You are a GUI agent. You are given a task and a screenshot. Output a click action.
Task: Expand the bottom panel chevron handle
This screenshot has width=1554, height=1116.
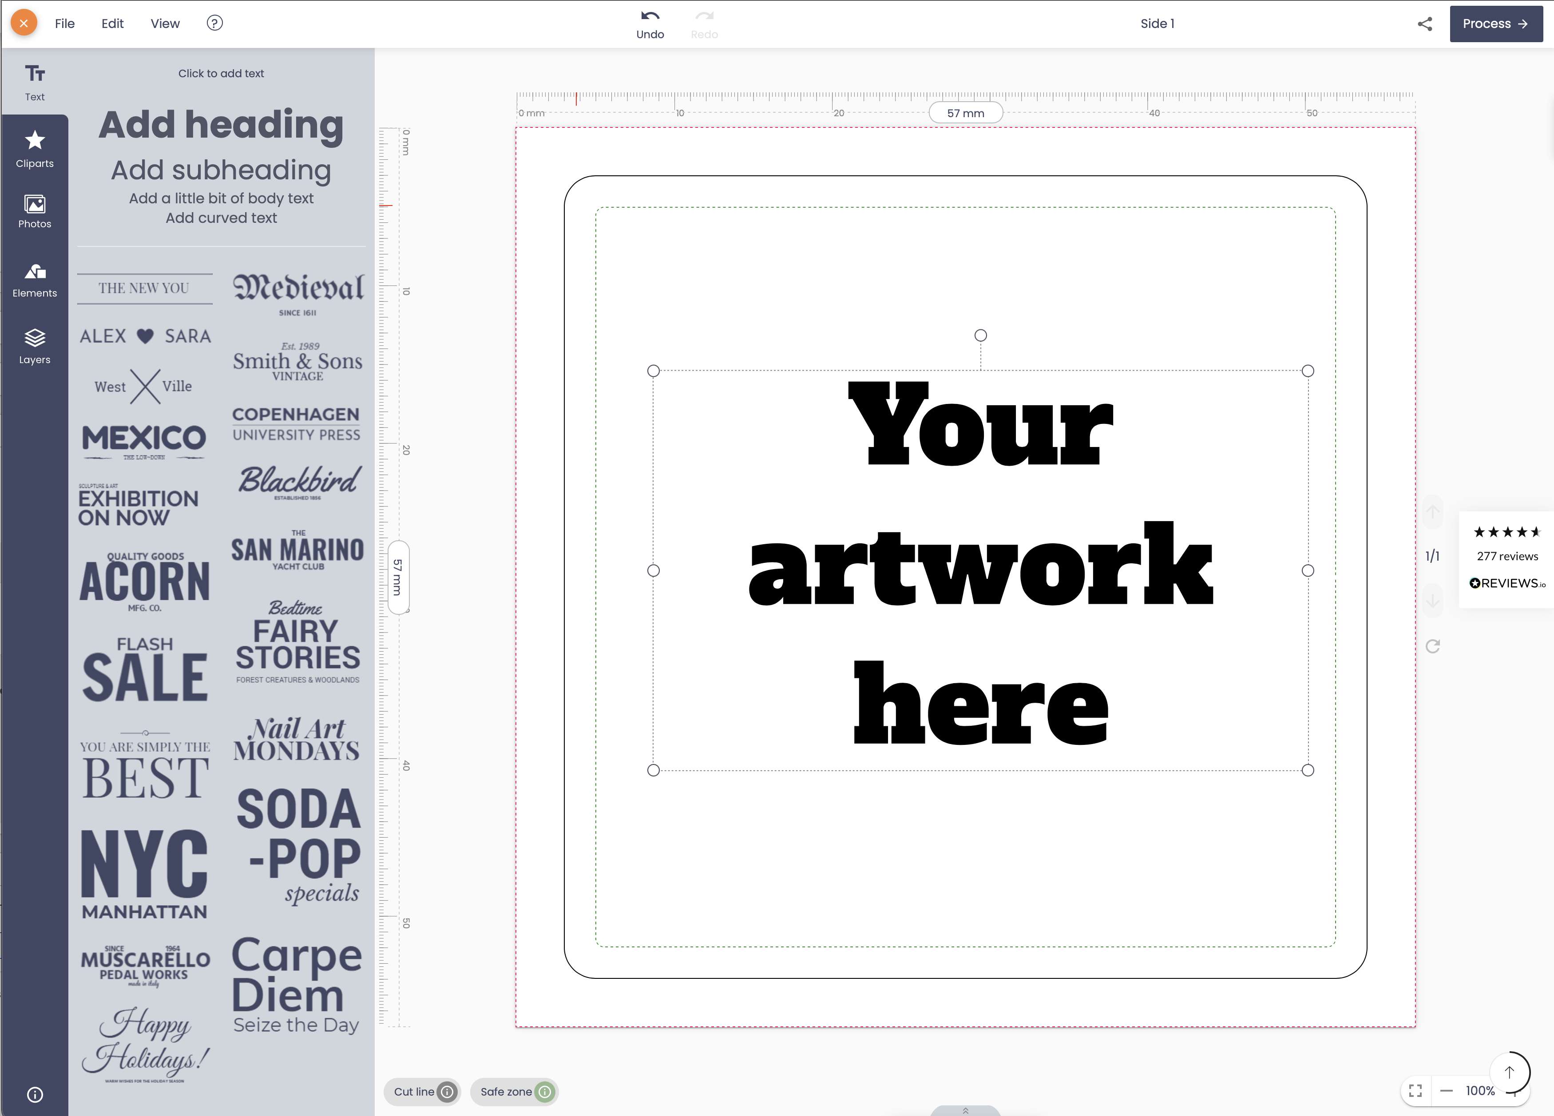965,1111
